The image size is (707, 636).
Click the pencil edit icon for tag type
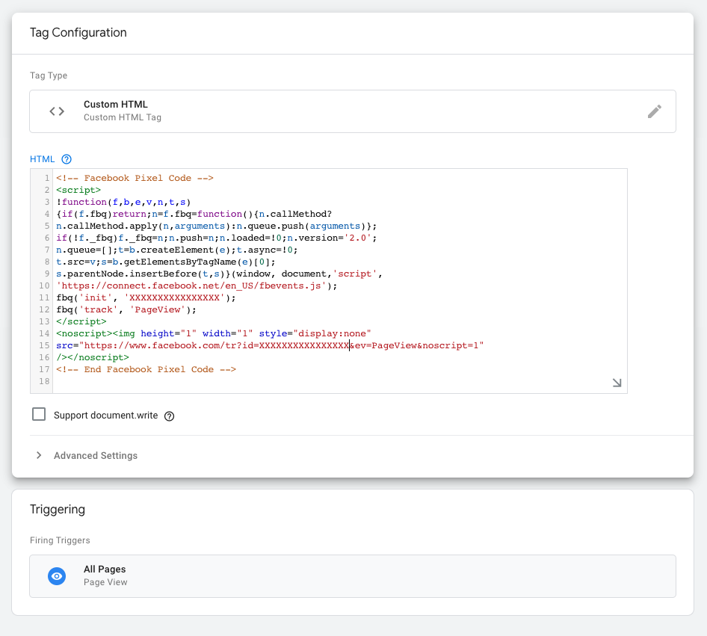pyautogui.click(x=654, y=111)
